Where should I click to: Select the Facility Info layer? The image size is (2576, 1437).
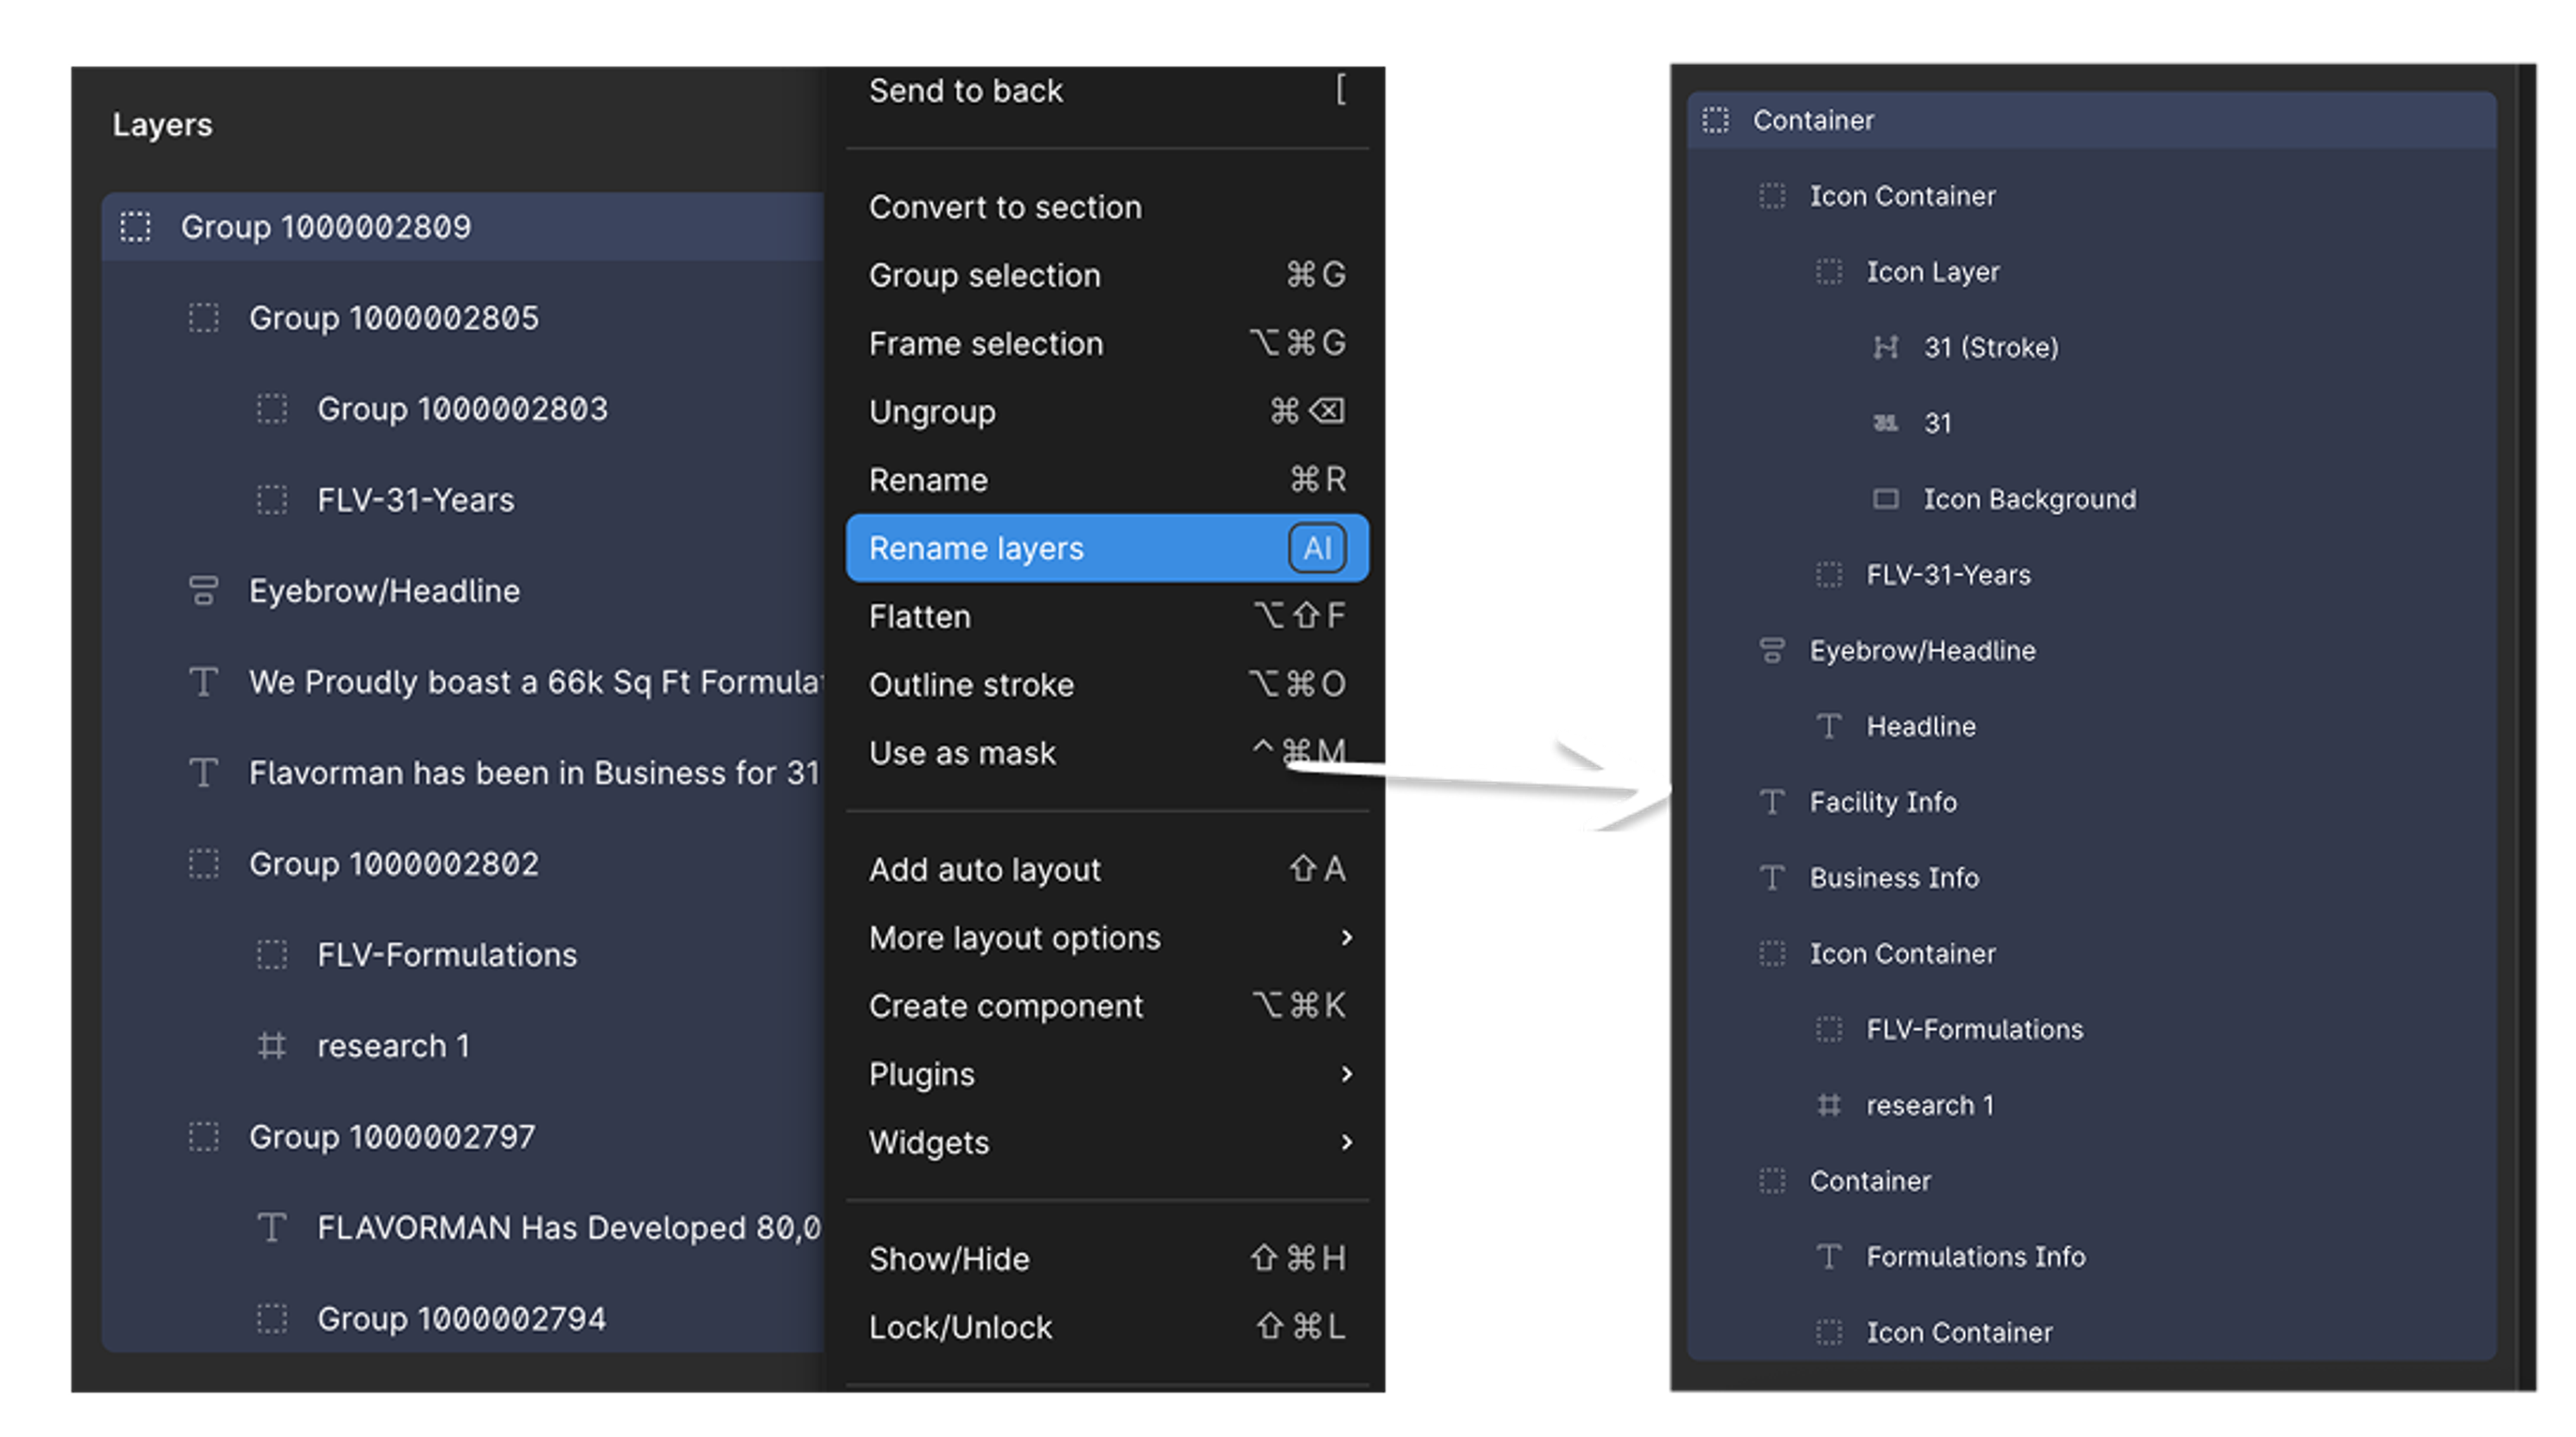(x=2092, y=802)
